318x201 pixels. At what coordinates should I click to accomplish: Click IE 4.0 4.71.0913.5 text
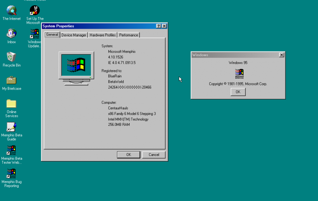pos(122,63)
